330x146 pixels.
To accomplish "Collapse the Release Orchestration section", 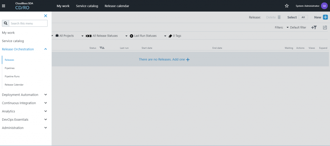I will [x=45, y=49].
